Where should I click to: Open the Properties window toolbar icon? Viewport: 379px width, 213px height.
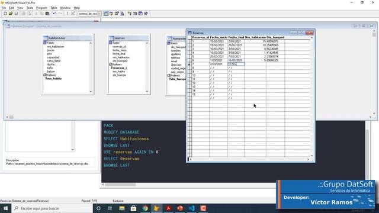tap(117, 14)
